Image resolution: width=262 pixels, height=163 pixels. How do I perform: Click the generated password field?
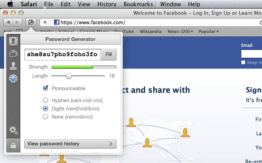point(63,55)
